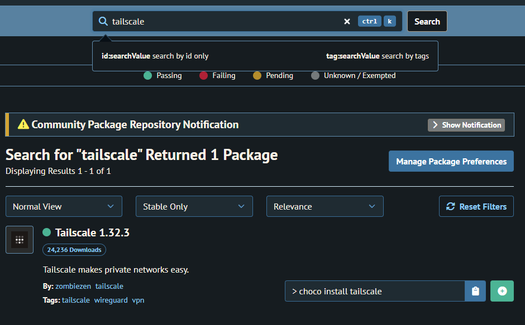
Task: Click the green plus icon beside install command
Action: [502, 290]
